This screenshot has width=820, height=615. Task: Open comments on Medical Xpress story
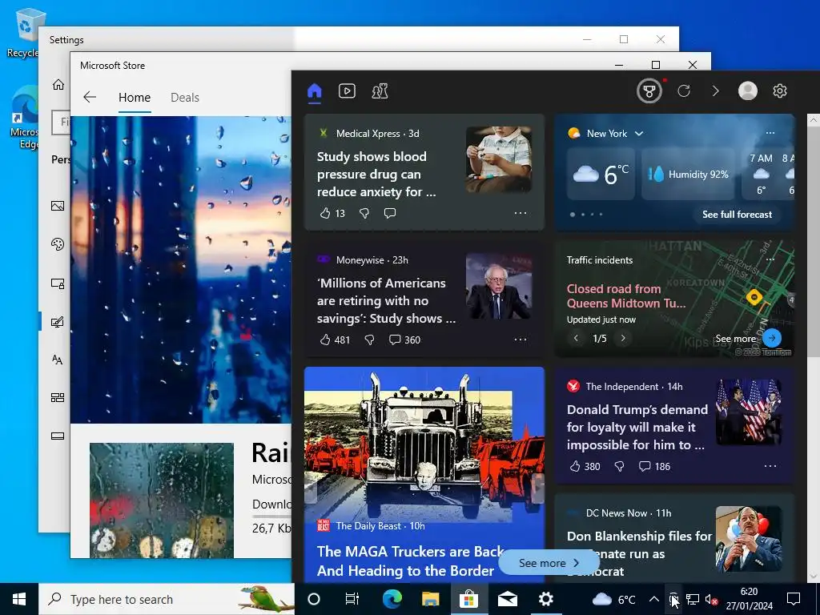390,213
